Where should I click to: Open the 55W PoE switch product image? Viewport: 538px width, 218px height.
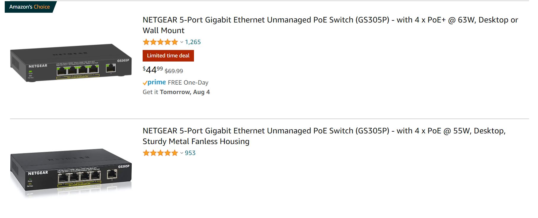point(71,172)
